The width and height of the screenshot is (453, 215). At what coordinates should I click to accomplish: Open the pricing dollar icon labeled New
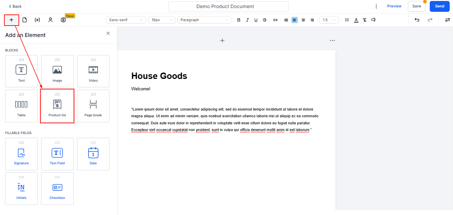(x=63, y=20)
